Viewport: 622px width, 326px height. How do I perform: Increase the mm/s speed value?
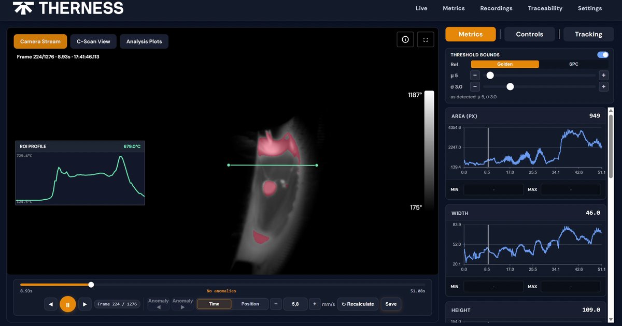(315, 304)
